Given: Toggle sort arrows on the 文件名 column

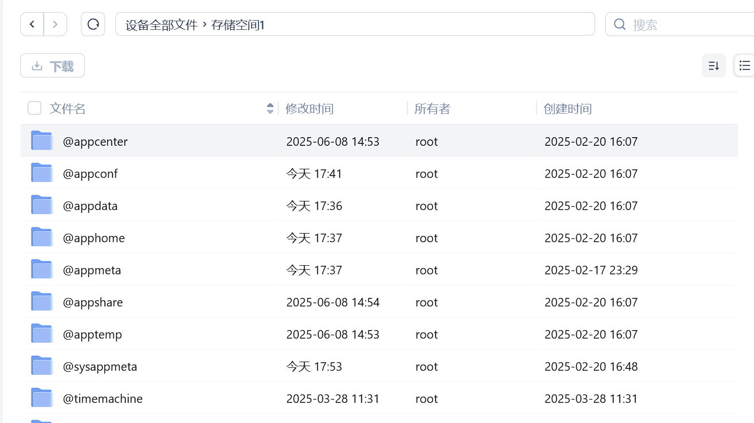Looking at the screenshot, I should coord(270,108).
